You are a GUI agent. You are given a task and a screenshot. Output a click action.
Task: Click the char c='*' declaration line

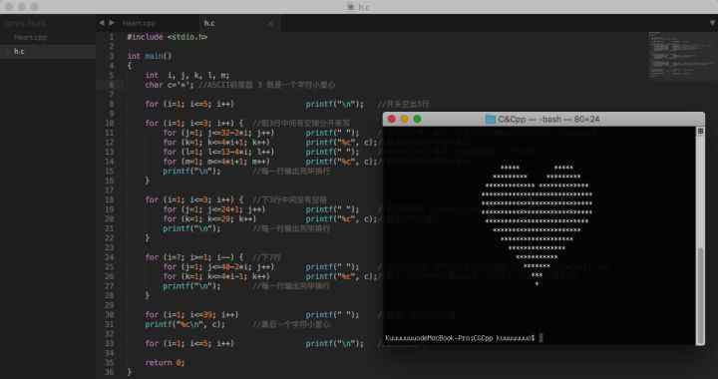pyautogui.click(x=170, y=85)
